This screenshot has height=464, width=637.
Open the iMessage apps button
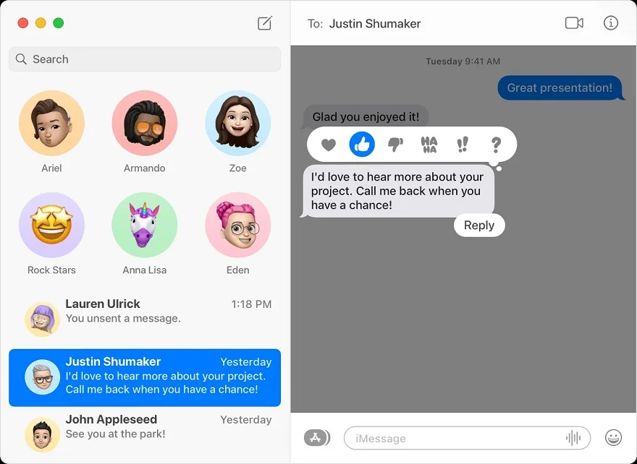pos(316,437)
